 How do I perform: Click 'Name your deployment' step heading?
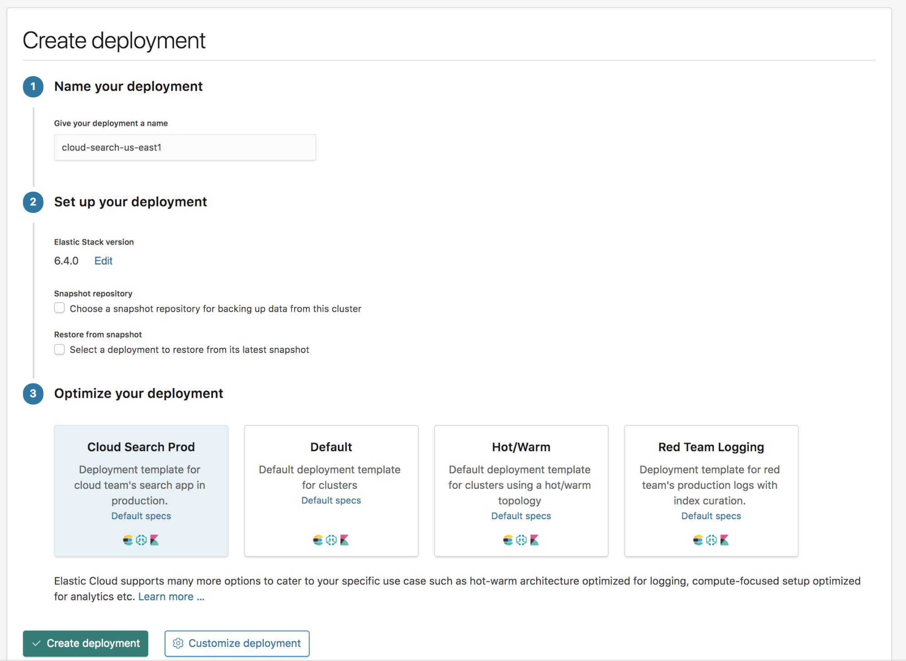pos(128,87)
